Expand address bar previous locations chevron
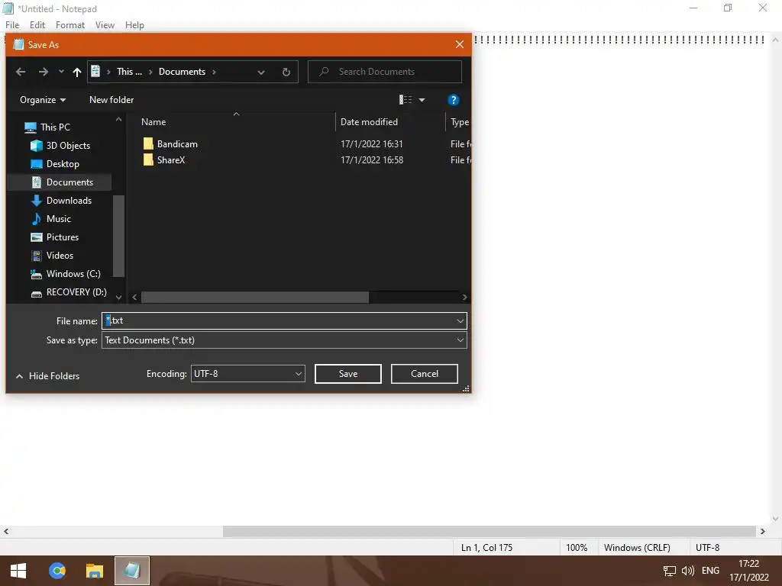This screenshot has width=782, height=586. tap(261, 72)
